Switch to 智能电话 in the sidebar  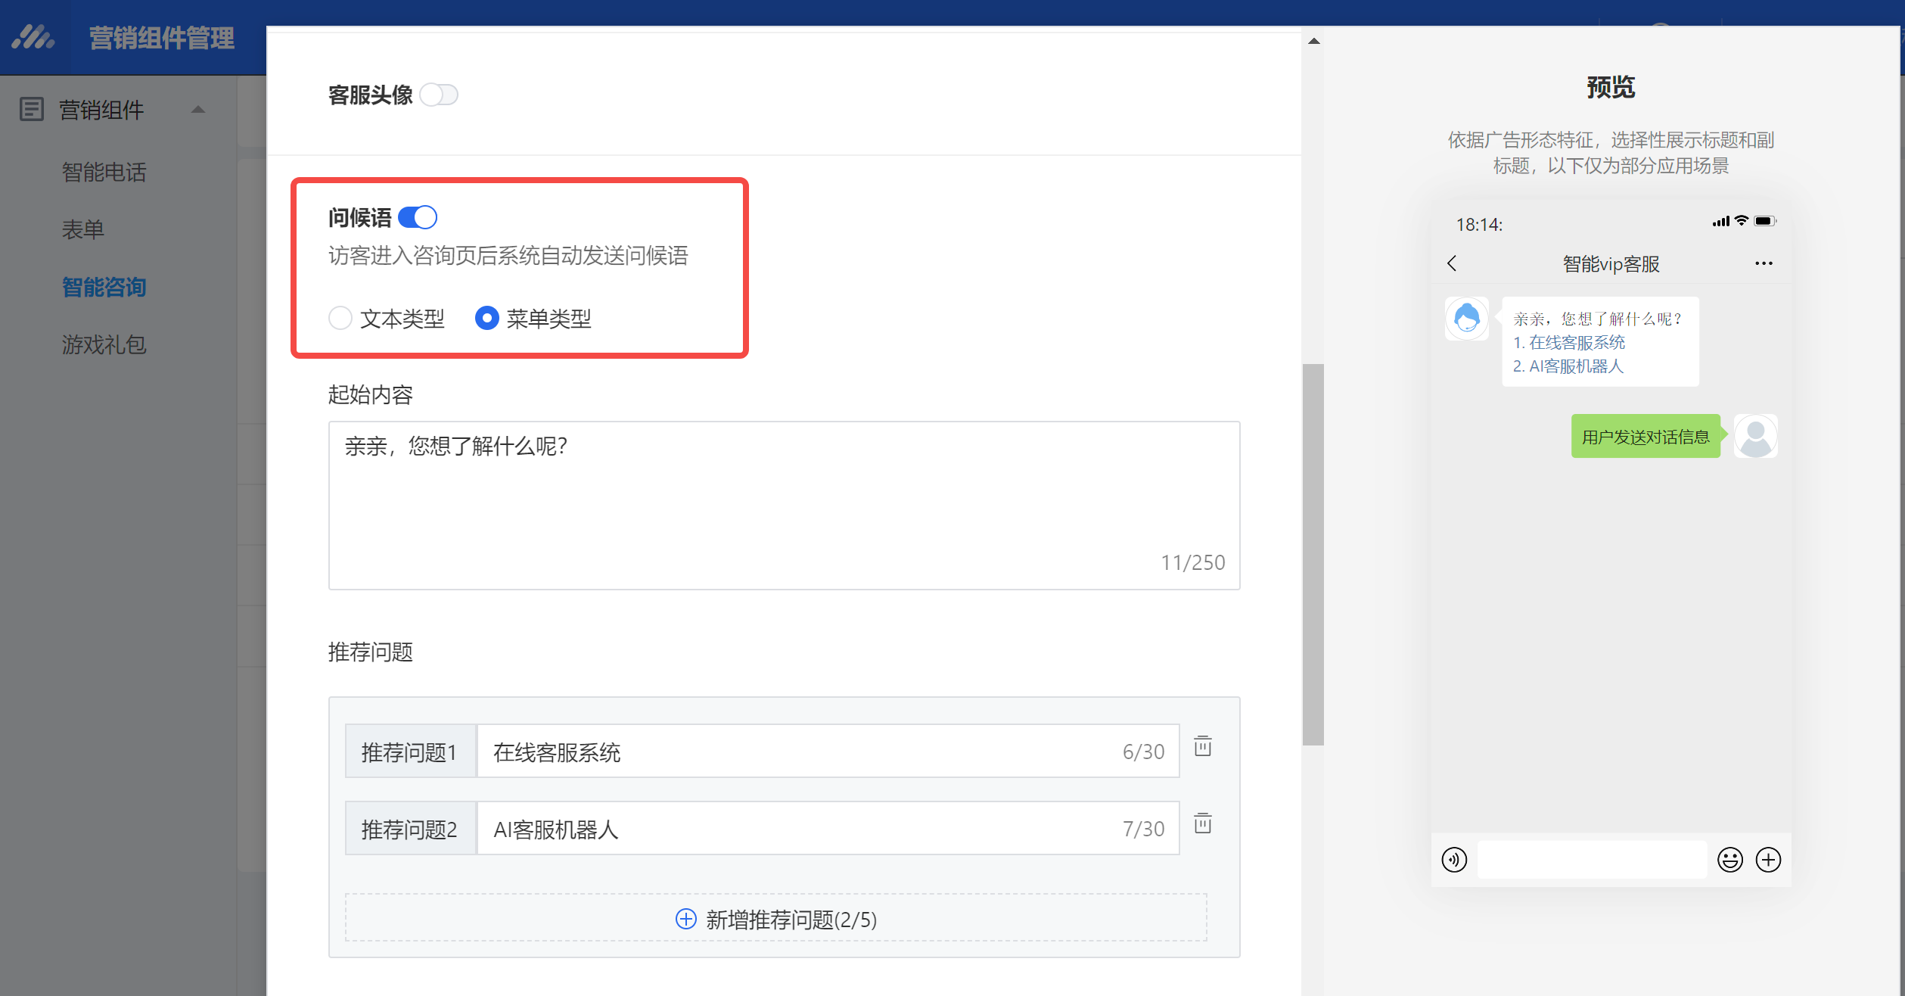104,173
